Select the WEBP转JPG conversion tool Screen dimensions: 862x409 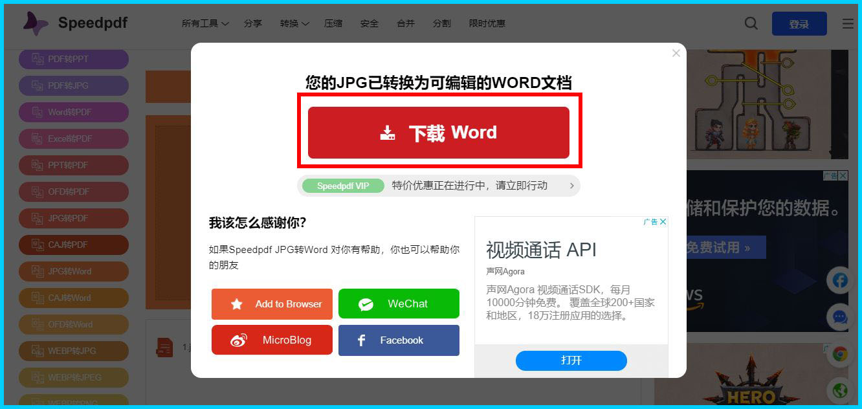pos(73,351)
